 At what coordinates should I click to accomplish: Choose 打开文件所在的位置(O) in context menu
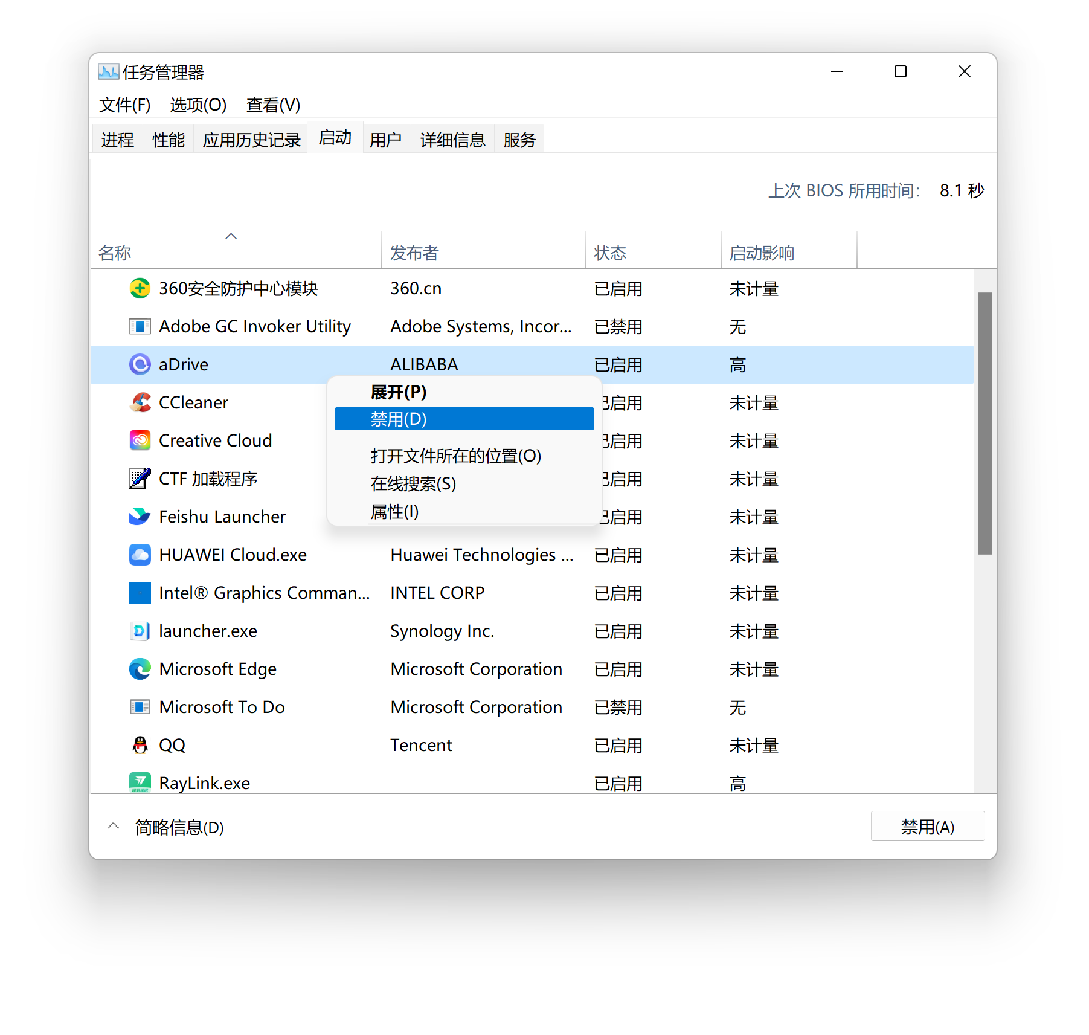click(x=464, y=456)
